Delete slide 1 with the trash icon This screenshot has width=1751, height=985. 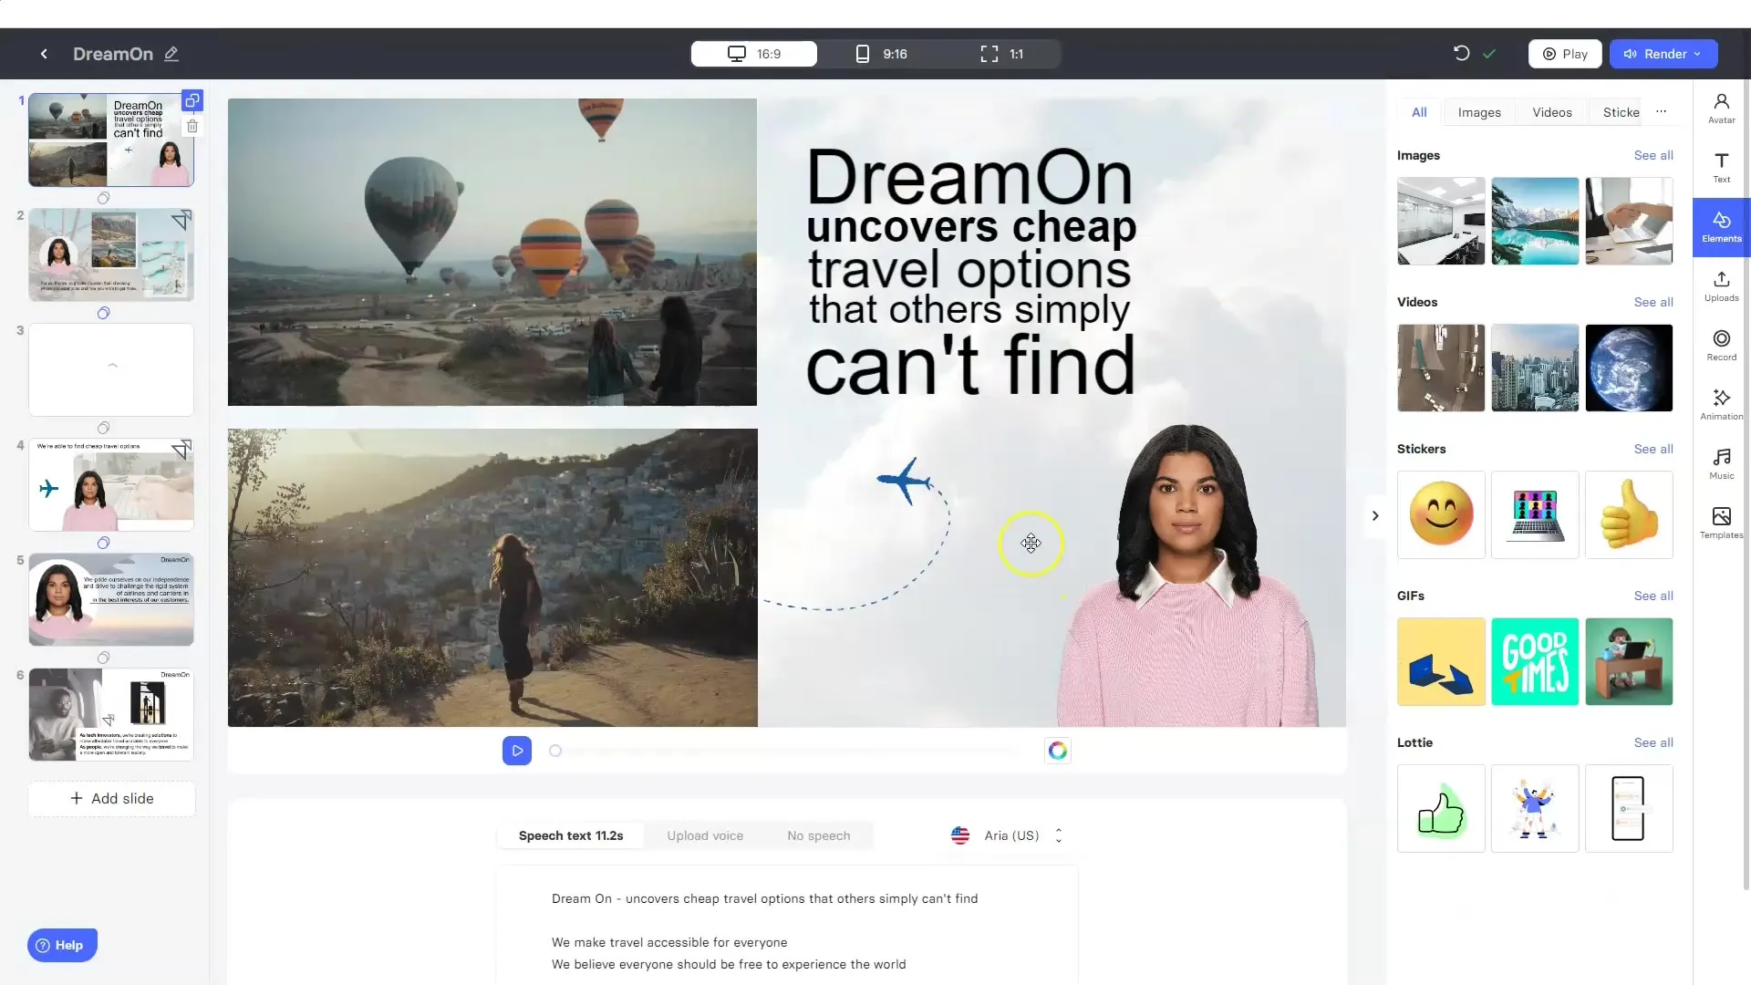pyautogui.click(x=192, y=126)
